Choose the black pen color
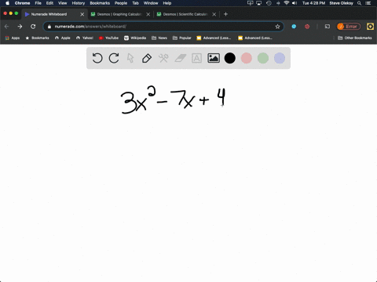The image size is (377, 282). point(230,58)
